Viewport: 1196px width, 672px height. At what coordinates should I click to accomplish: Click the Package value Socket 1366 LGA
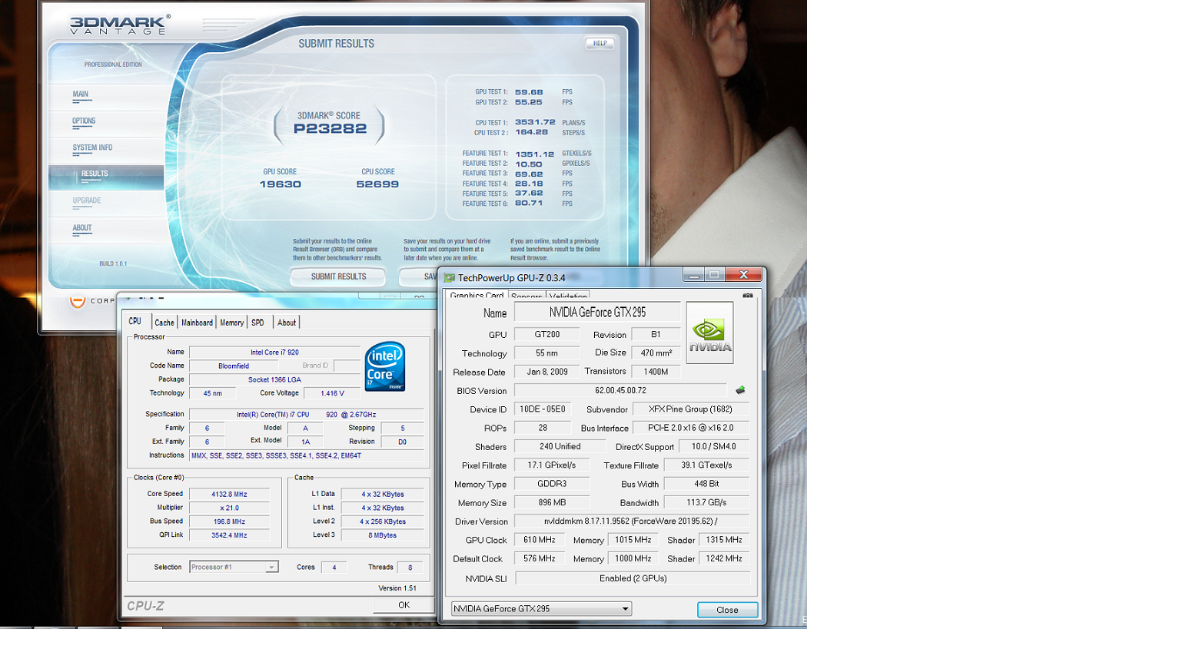pyautogui.click(x=274, y=379)
